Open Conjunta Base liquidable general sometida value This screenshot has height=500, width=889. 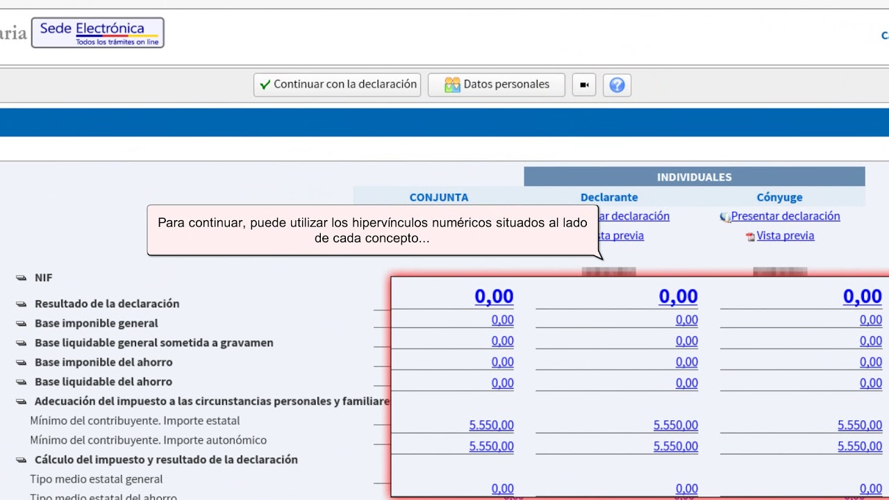coord(503,341)
